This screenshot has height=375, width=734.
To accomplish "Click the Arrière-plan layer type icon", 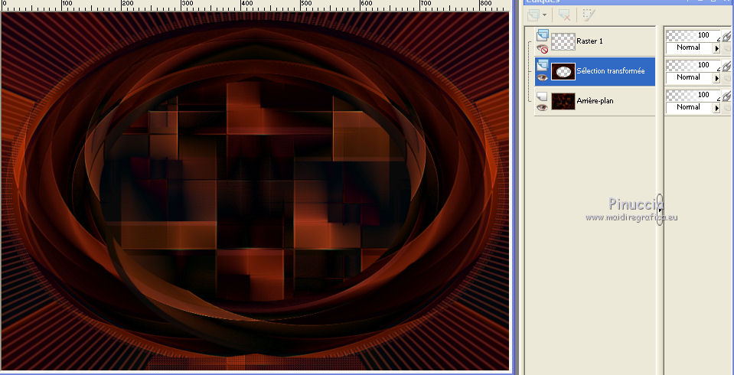I will click(x=542, y=96).
